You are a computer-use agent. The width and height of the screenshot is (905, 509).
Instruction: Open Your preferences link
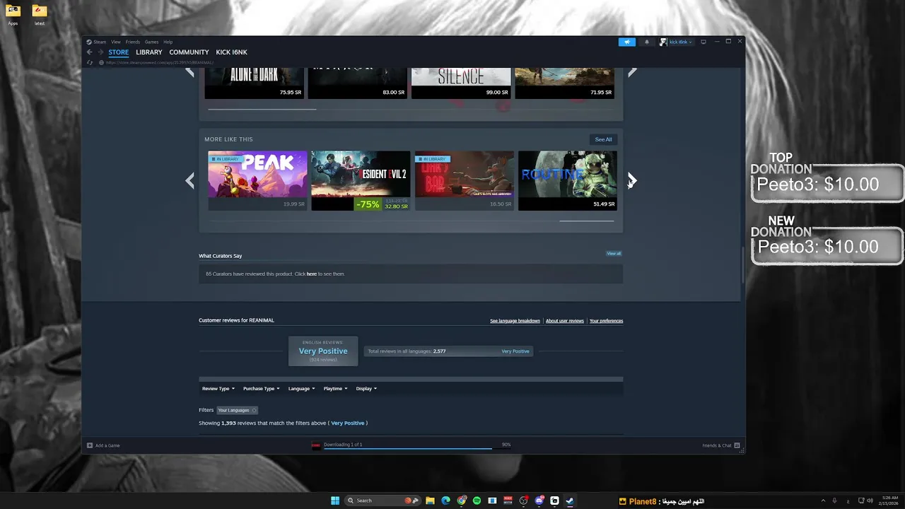point(606,321)
